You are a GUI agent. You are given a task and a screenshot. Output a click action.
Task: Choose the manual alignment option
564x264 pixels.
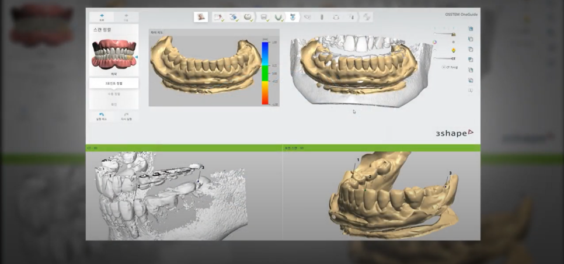click(113, 93)
